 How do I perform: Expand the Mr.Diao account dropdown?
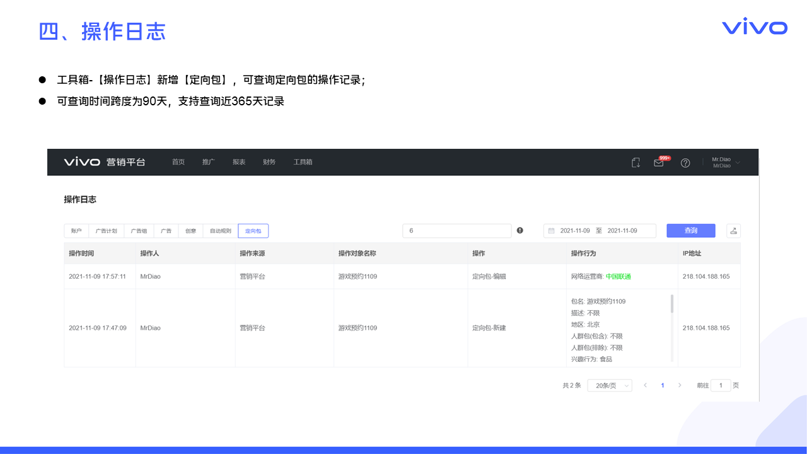[726, 163]
